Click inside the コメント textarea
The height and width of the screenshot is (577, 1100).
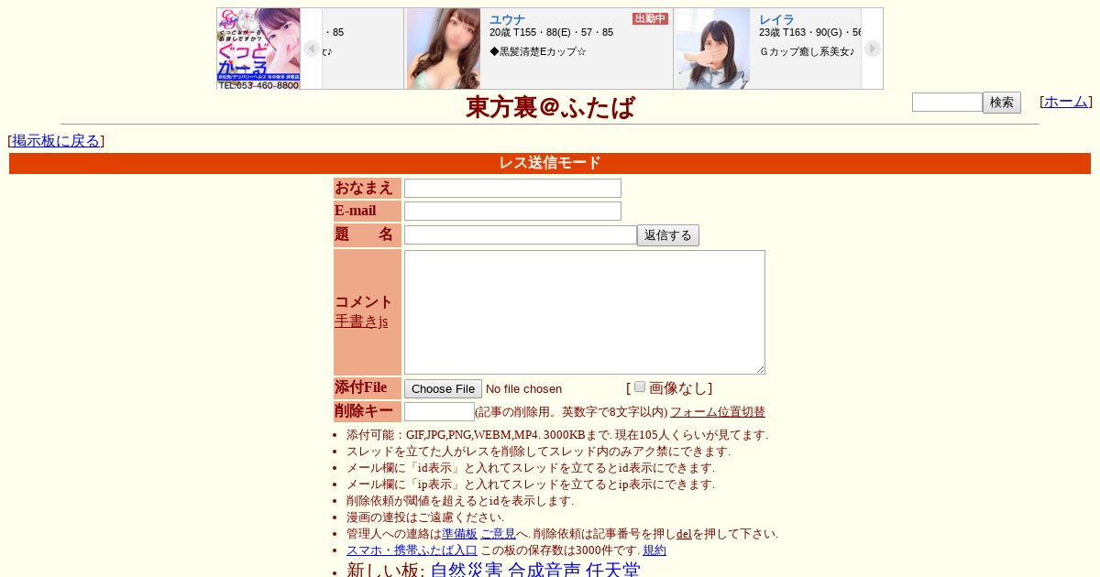(585, 312)
